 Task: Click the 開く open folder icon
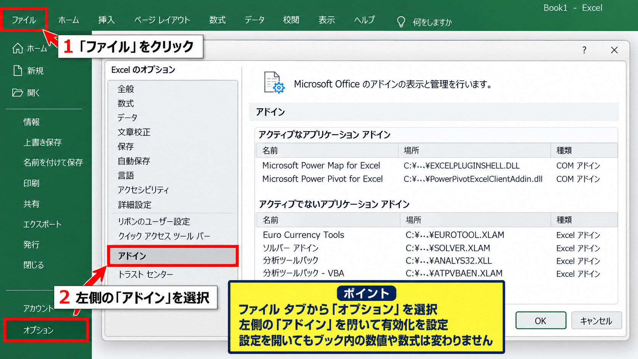tap(18, 93)
